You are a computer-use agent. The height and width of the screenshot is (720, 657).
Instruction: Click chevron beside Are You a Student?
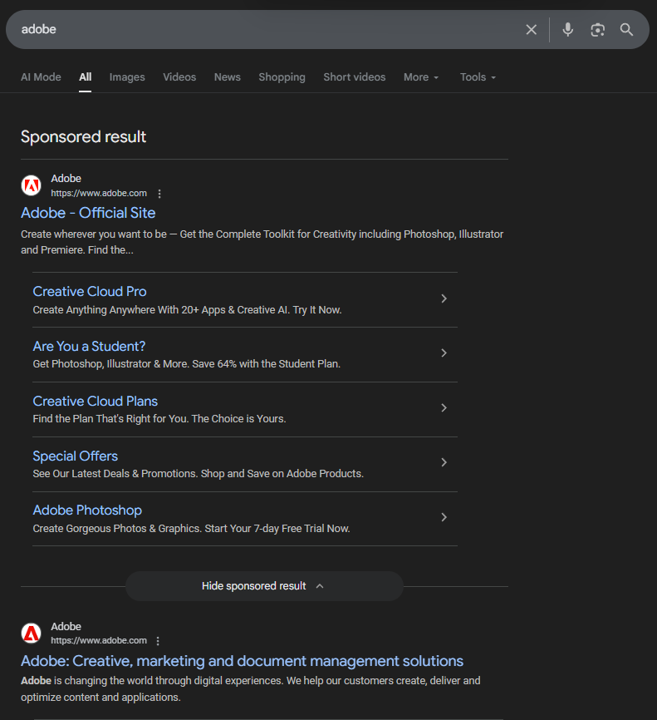click(444, 353)
